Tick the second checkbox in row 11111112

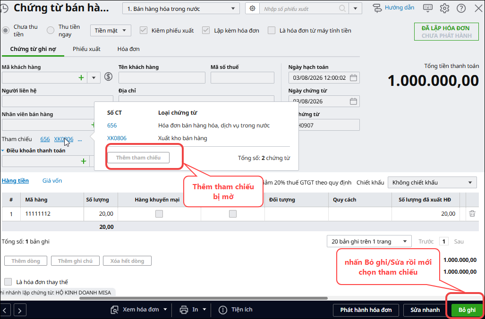coord(233,214)
